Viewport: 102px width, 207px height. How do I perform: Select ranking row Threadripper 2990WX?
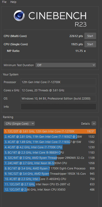point(50,158)
